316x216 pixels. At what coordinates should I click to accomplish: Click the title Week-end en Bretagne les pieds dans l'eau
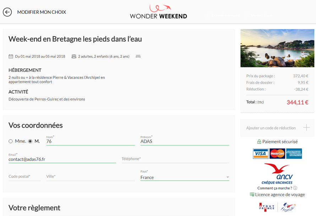pyautogui.click(x=75, y=39)
